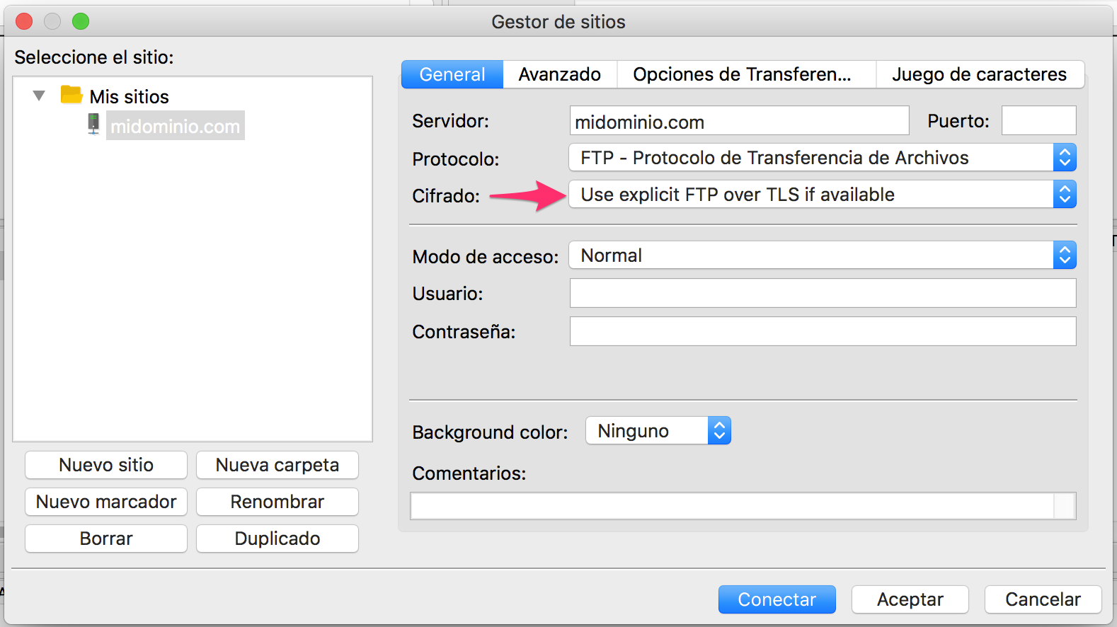Collapse the Mis sitios tree triangle

pos(40,96)
